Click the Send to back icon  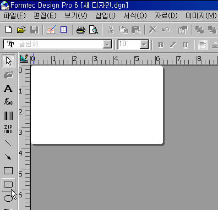(x=212, y=30)
